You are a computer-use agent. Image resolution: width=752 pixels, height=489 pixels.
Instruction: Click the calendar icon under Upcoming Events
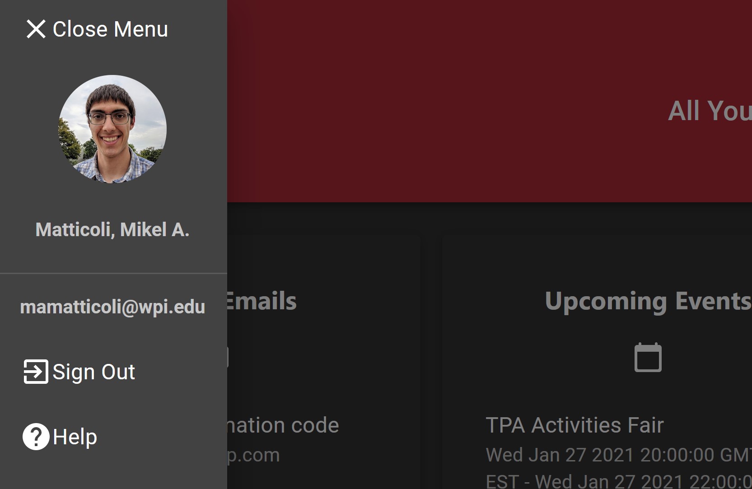648,358
